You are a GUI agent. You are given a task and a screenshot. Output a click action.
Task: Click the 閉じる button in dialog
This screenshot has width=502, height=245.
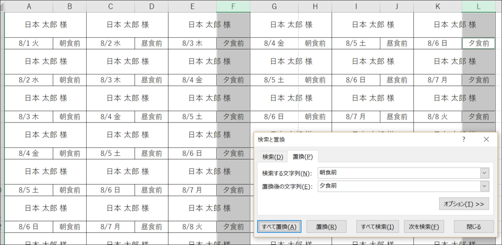click(x=474, y=227)
